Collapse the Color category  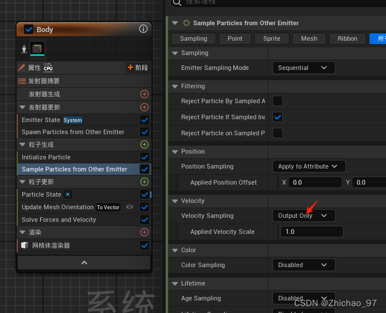click(175, 251)
